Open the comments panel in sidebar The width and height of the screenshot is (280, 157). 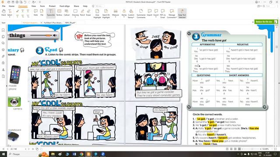(3, 43)
